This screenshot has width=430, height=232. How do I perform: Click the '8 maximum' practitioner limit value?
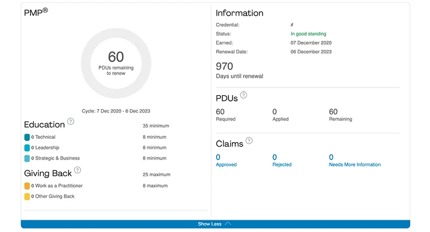pyautogui.click(x=155, y=186)
